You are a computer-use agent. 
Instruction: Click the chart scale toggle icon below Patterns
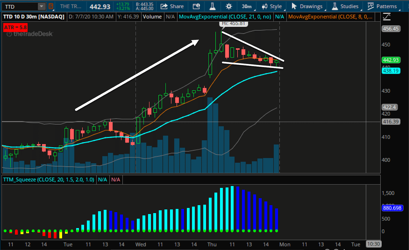click(387, 17)
